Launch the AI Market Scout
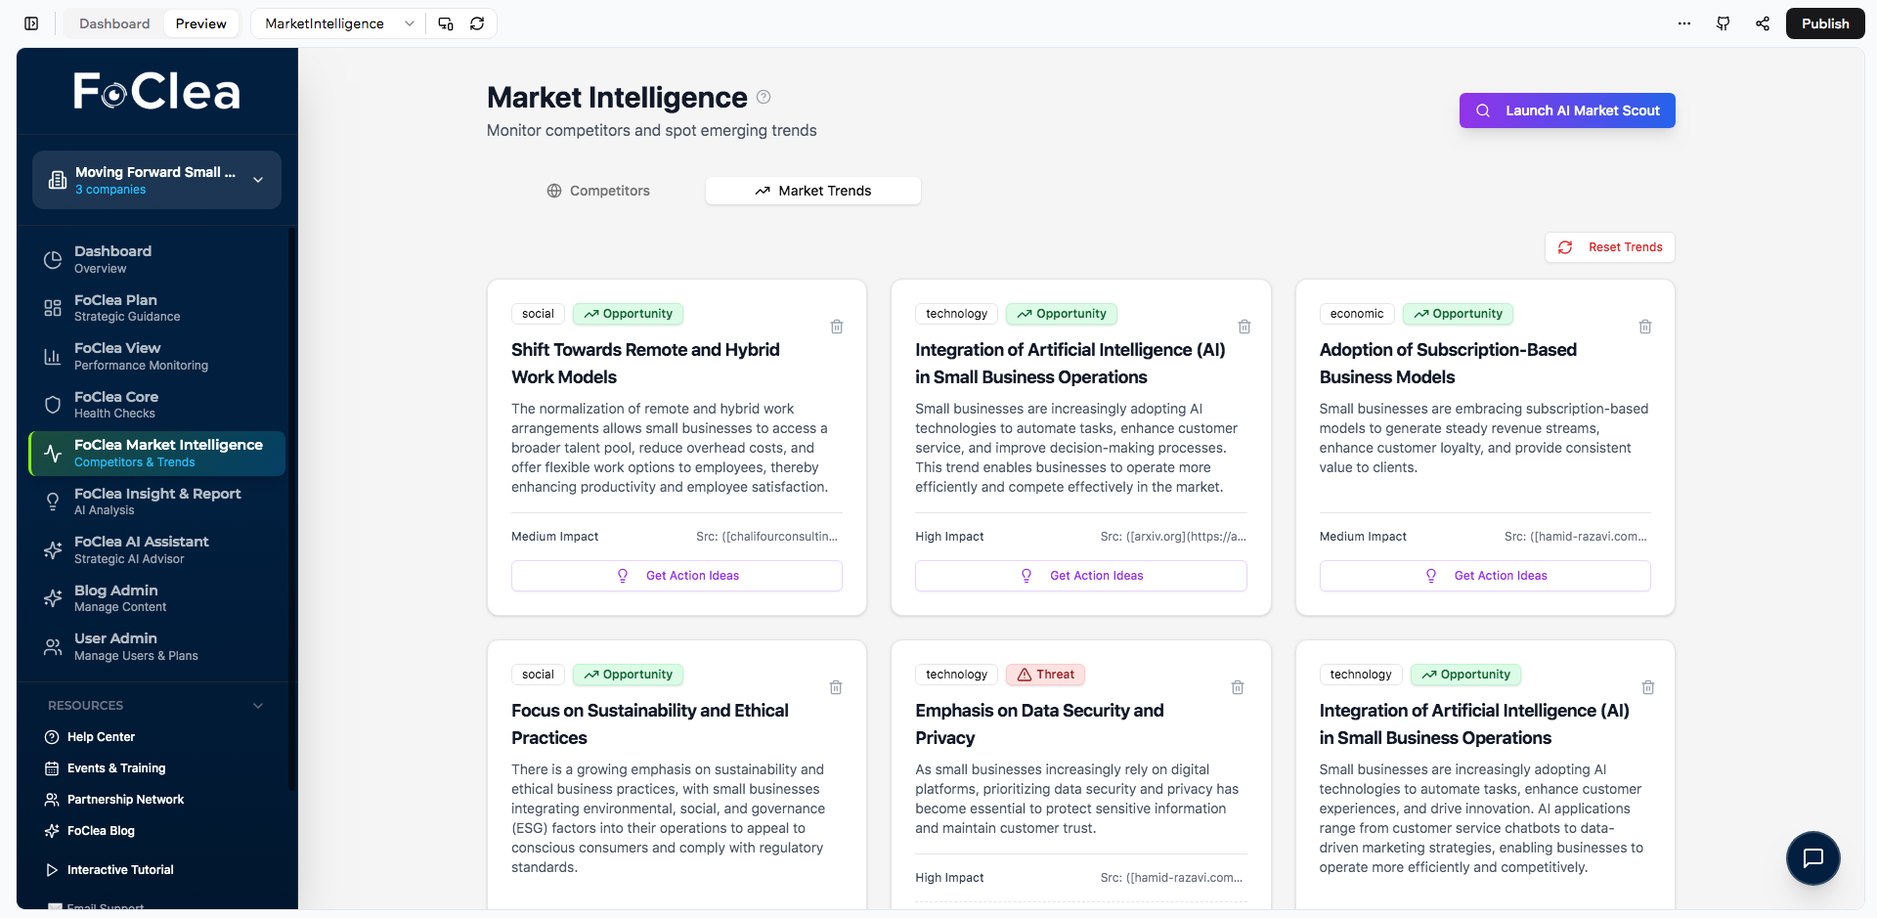Image resolution: width=1877 pixels, height=918 pixels. [x=1566, y=110]
